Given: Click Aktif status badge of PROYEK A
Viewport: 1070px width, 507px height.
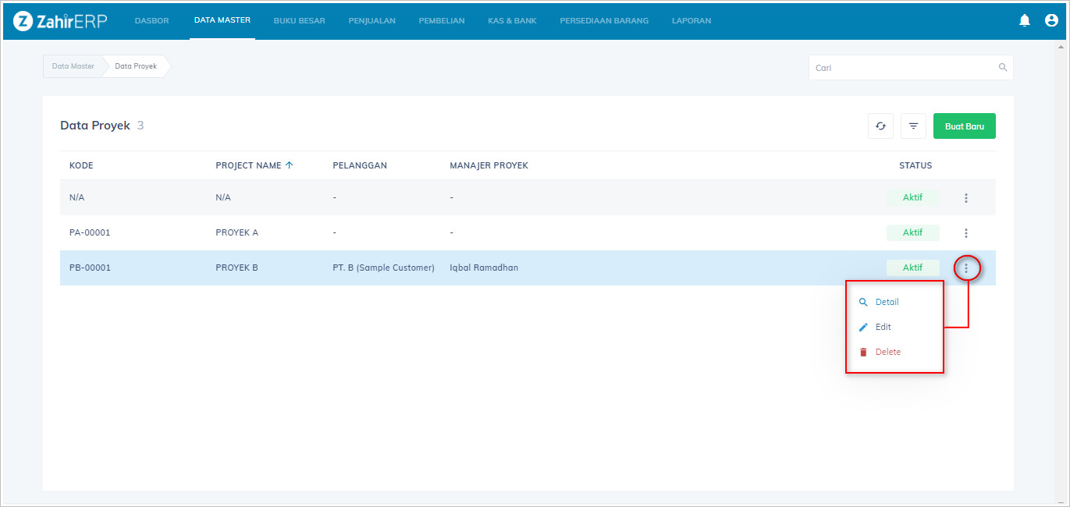Looking at the screenshot, I should click(x=912, y=232).
